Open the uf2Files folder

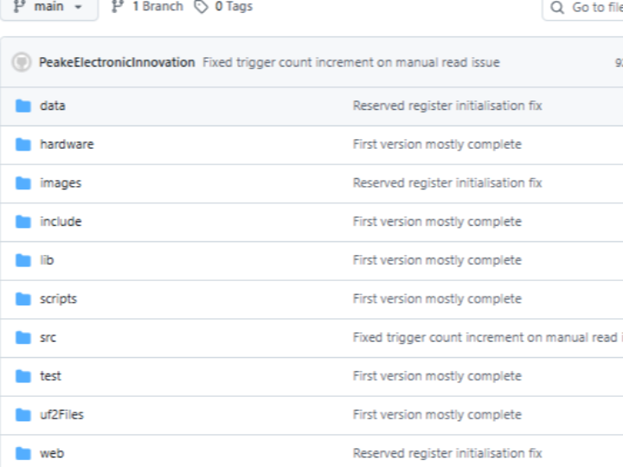click(61, 415)
